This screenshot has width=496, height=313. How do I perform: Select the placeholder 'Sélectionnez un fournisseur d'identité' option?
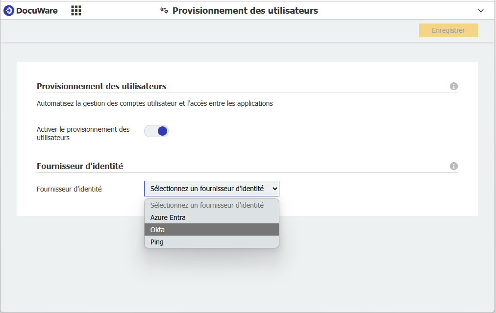tap(212, 205)
